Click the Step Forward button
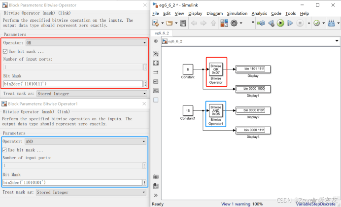 pos(290,23)
